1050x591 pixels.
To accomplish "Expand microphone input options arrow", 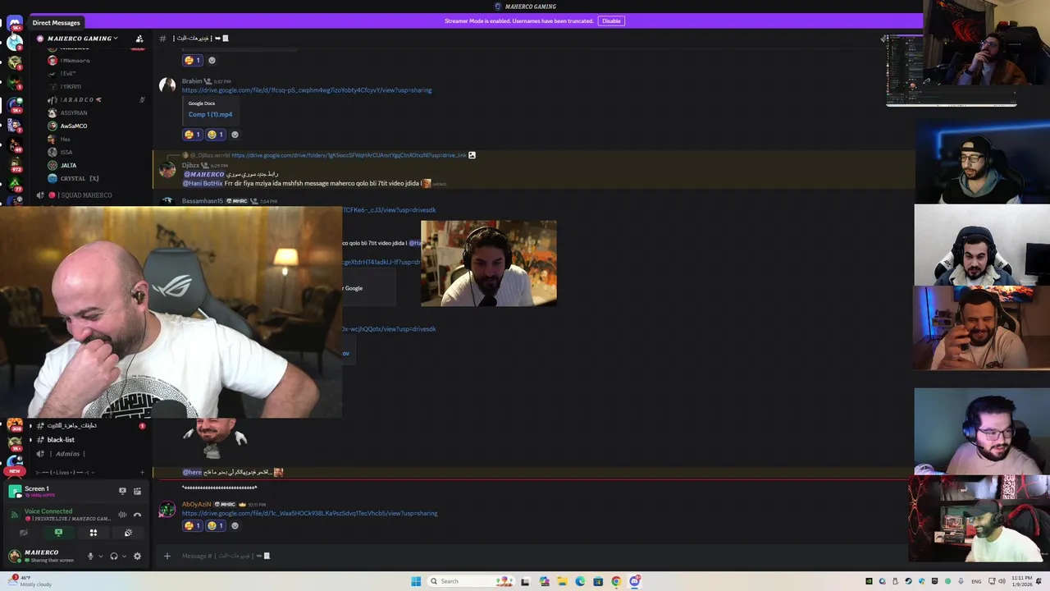I will [101, 557].
